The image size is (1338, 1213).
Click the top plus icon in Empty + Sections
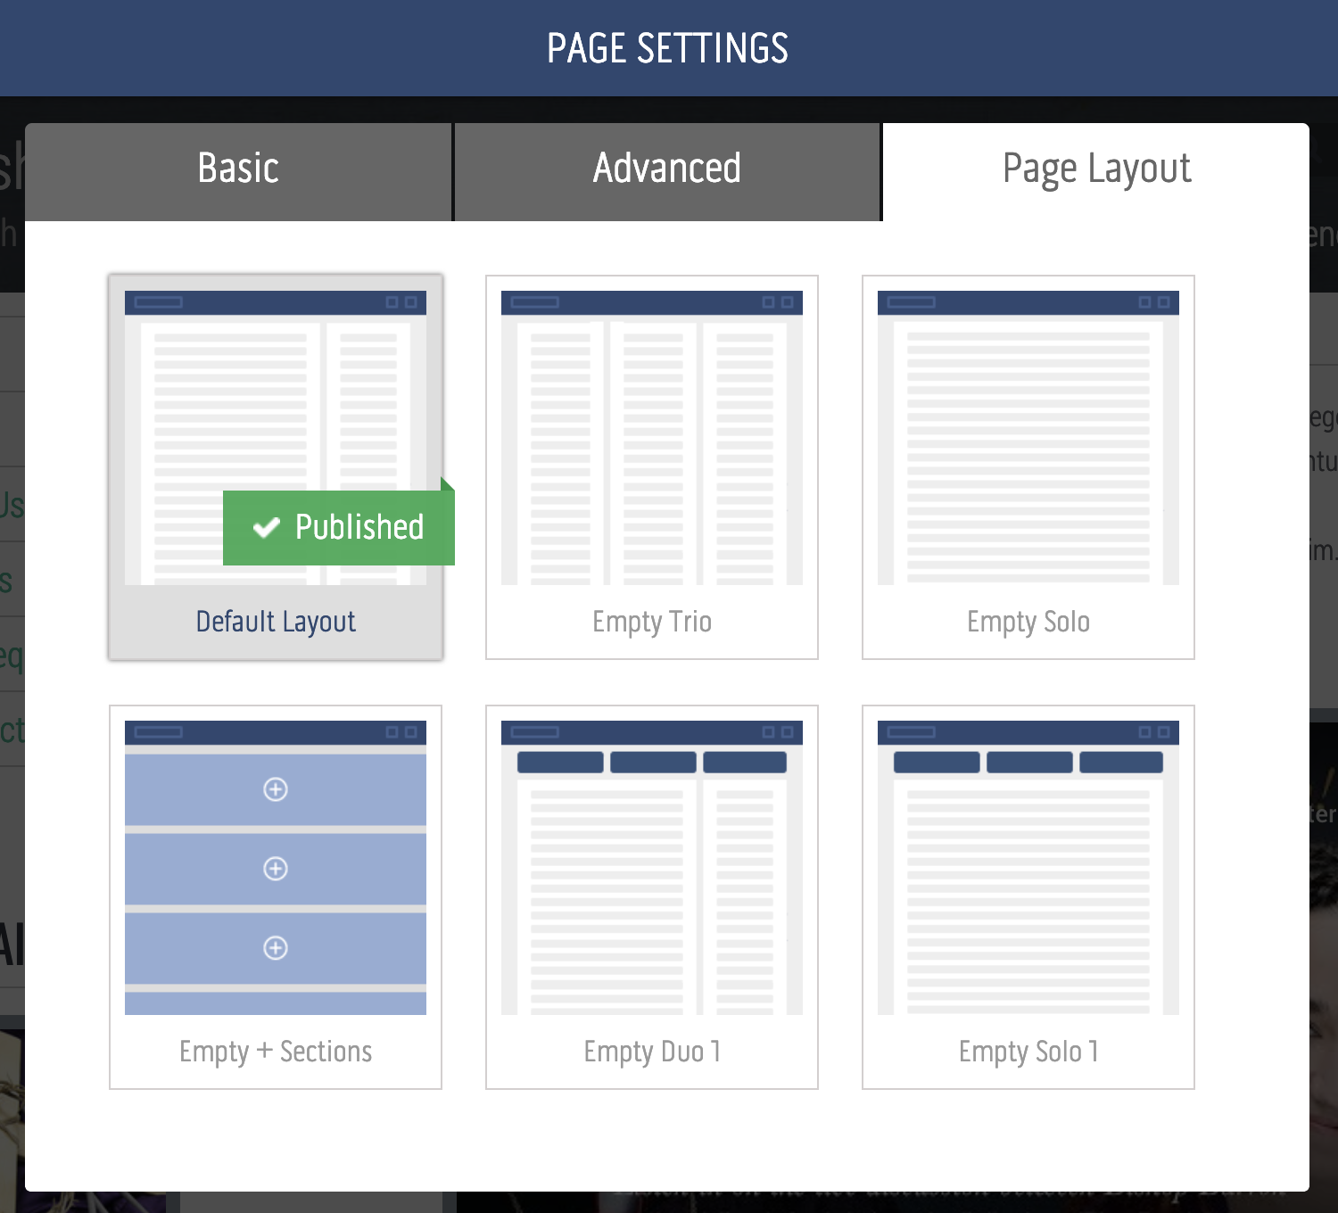[x=276, y=789]
